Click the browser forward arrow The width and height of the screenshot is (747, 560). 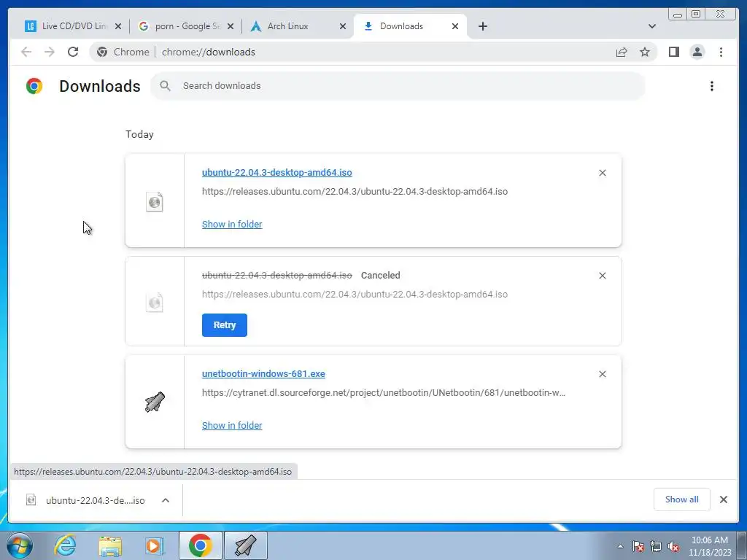click(x=50, y=52)
